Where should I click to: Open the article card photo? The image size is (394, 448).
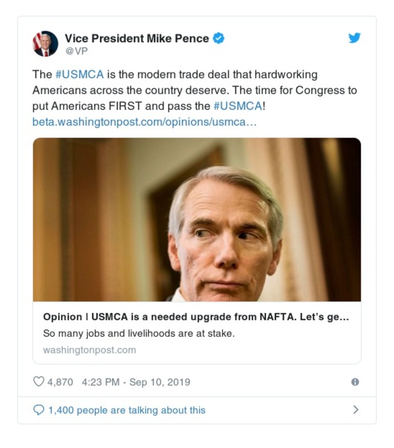click(197, 220)
